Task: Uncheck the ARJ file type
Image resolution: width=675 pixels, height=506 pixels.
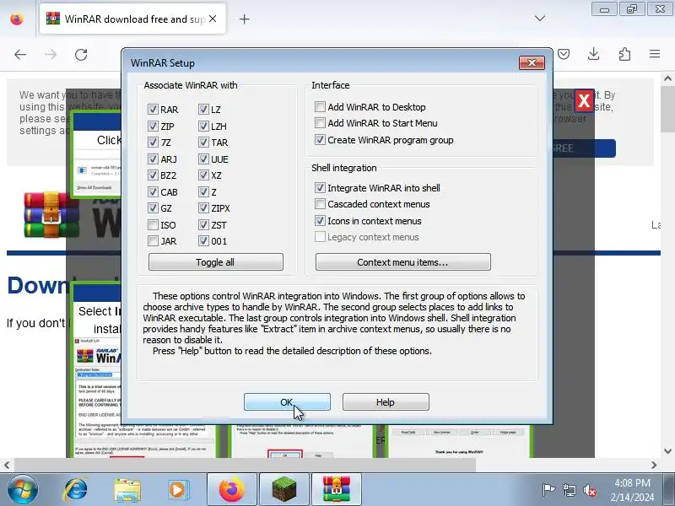Action: 153,159
